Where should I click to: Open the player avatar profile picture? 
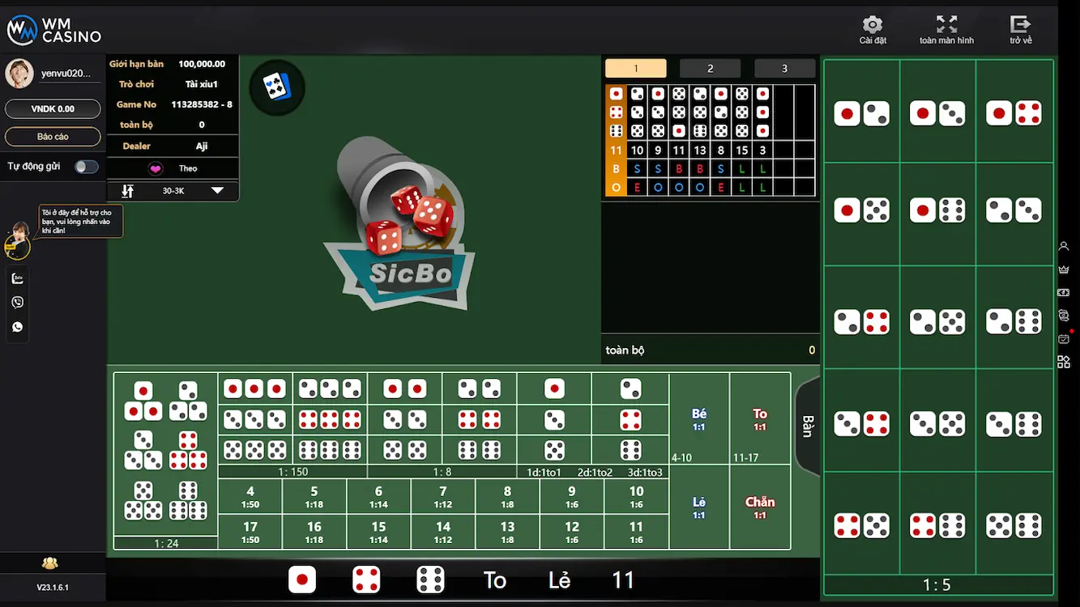(19, 73)
